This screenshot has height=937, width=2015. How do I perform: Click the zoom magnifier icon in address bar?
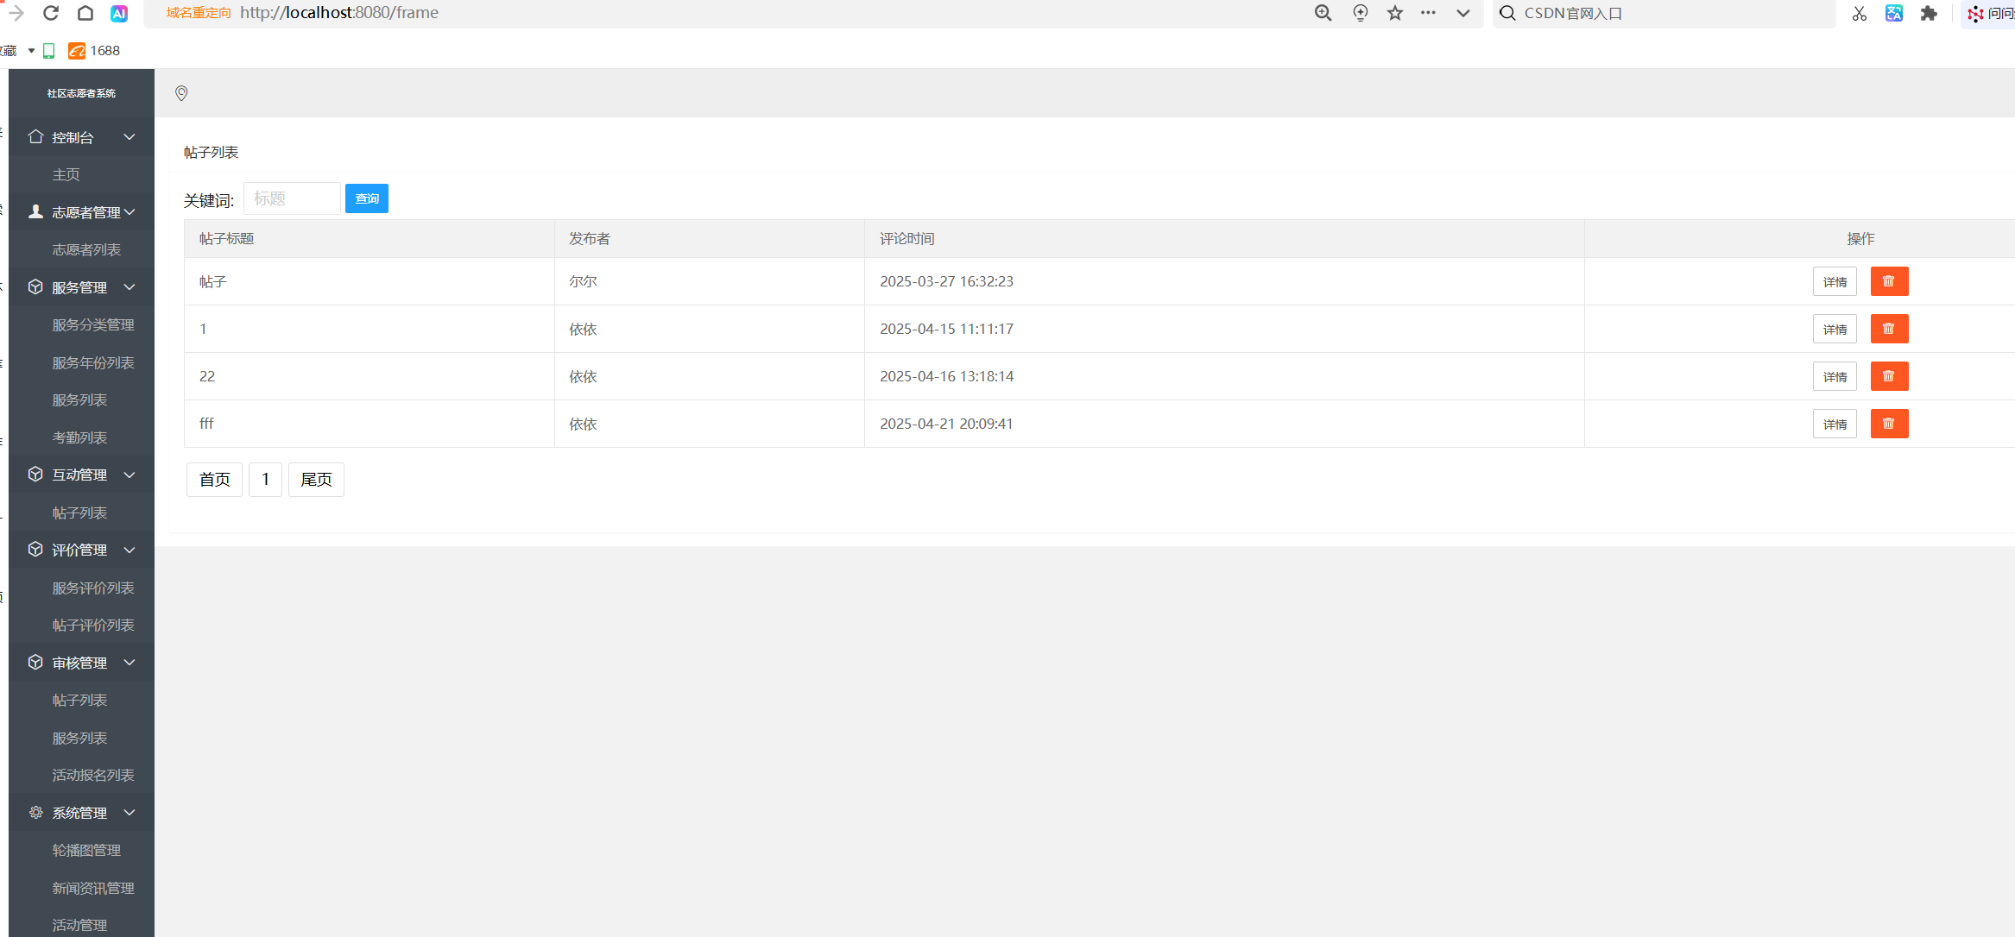tap(1323, 13)
